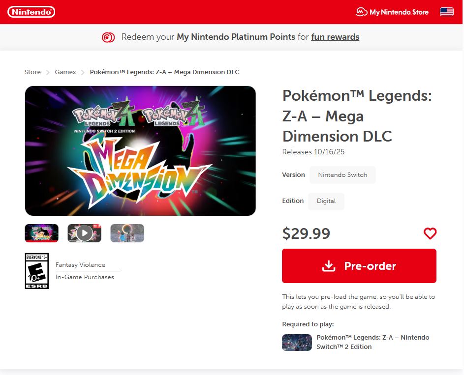Go to Store breadcrumb
The width and height of the screenshot is (464, 375).
[x=32, y=72]
